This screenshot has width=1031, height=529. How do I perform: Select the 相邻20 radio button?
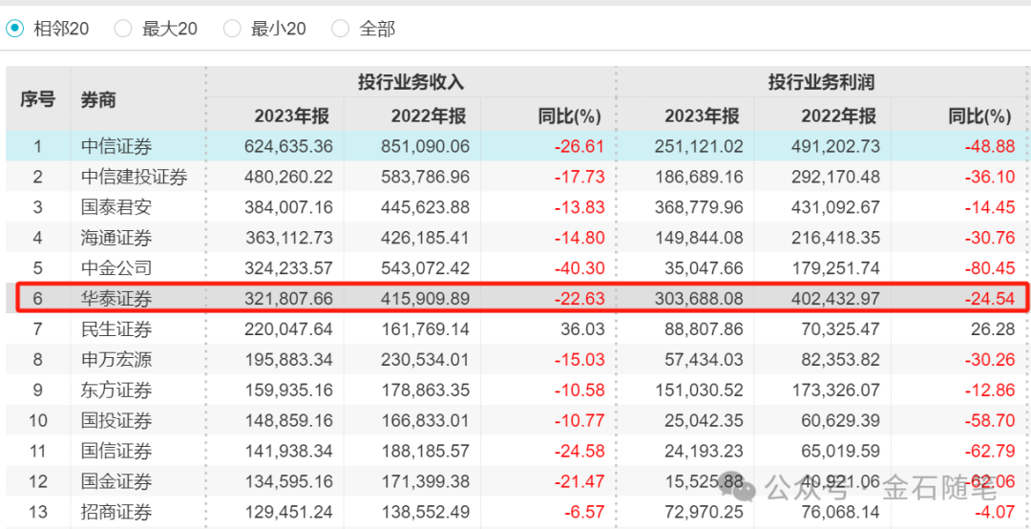pyautogui.click(x=15, y=29)
